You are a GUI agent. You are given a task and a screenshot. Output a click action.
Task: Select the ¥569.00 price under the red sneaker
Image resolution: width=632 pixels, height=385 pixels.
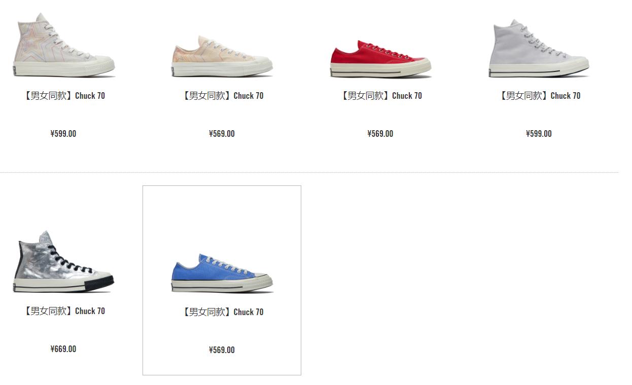380,134
